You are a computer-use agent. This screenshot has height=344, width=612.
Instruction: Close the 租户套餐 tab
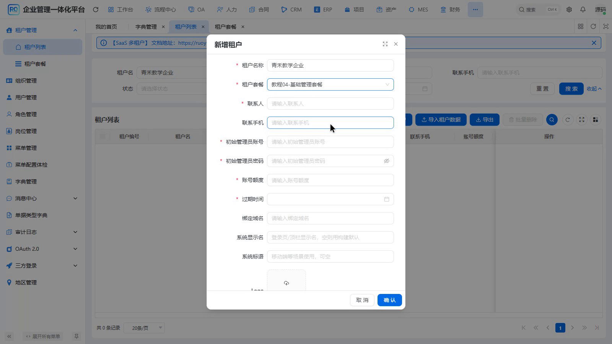click(x=243, y=27)
